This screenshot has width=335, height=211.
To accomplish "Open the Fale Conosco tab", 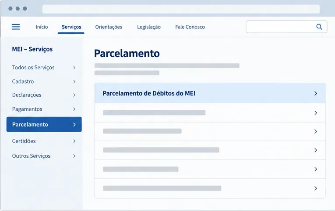I will [x=190, y=27].
